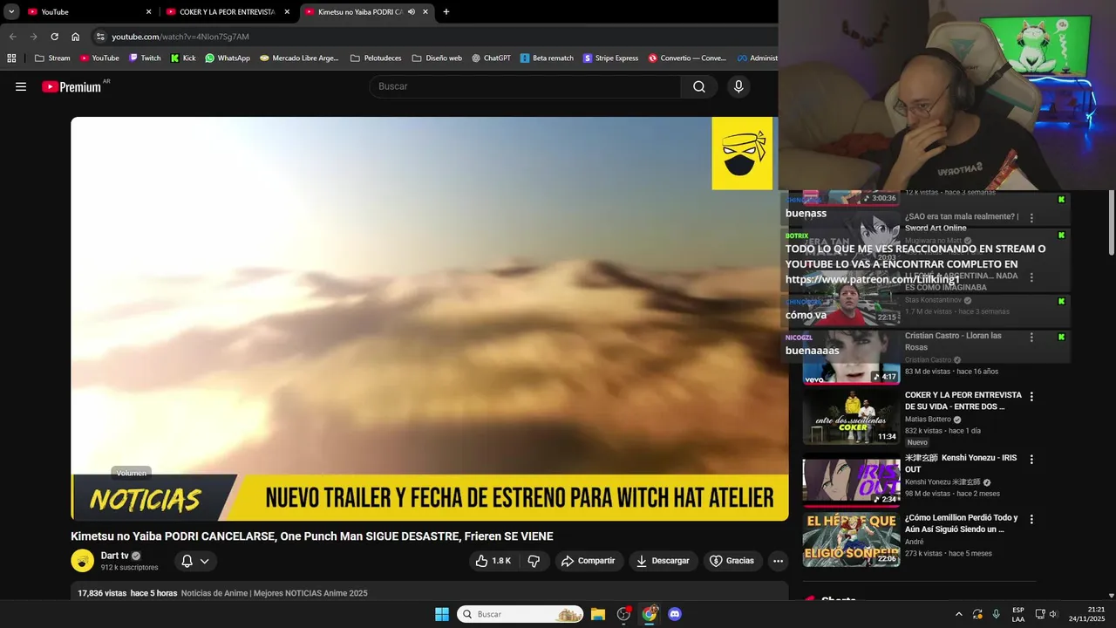Open the Stripe Express bookmark
The image size is (1116, 628).
tap(610, 58)
